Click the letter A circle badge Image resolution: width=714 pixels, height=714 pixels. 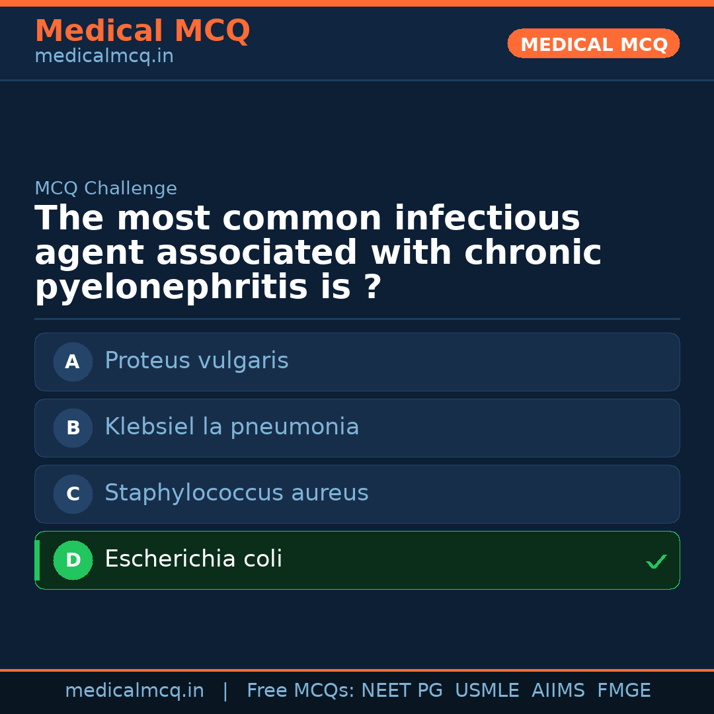click(x=73, y=362)
